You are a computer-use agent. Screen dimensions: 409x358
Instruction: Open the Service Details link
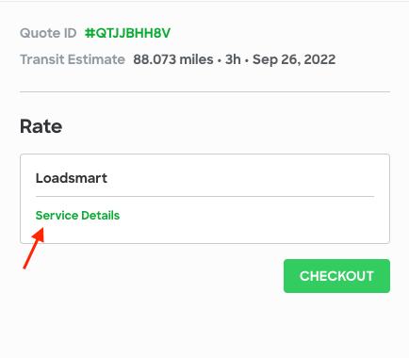77,216
